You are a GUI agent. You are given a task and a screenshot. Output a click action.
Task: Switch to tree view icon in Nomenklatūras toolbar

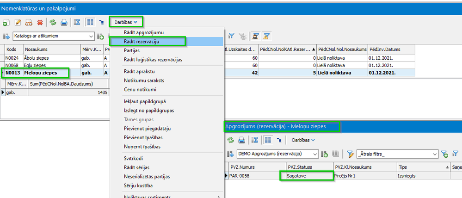(101, 22)
